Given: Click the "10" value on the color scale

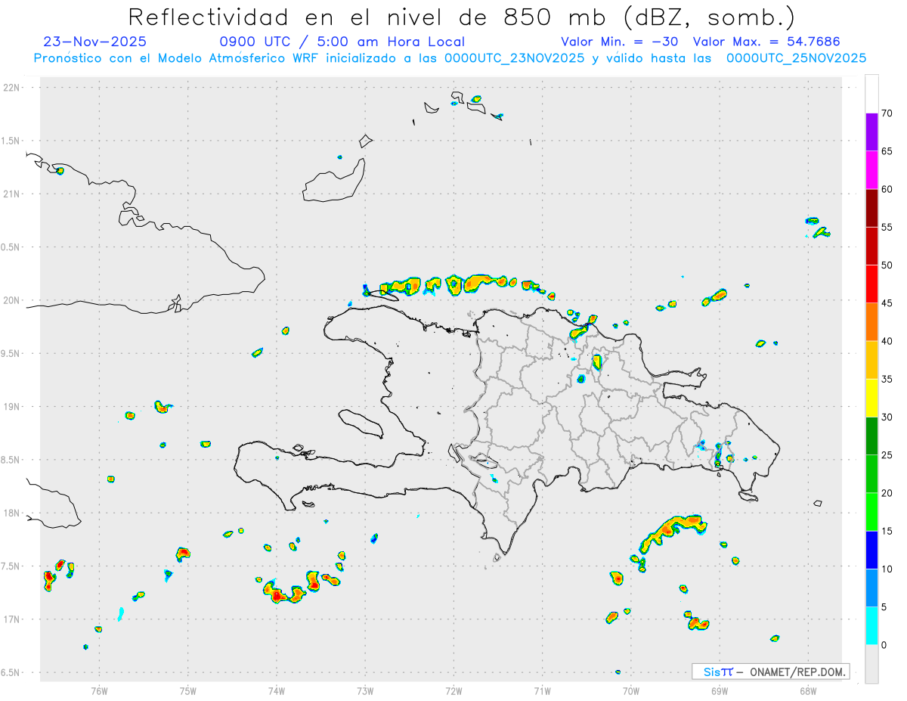Looking at the screenshot, I should pyautogui.click(x=887, y=569).
